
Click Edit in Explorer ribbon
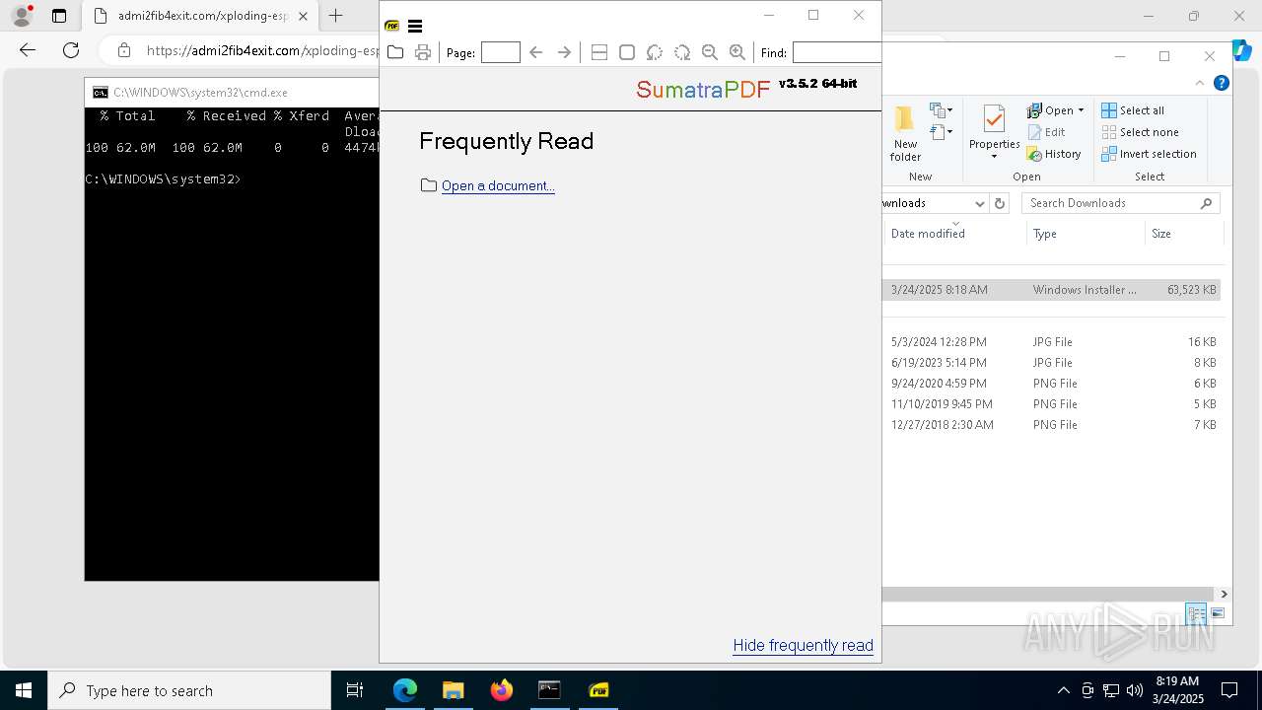1046,132
